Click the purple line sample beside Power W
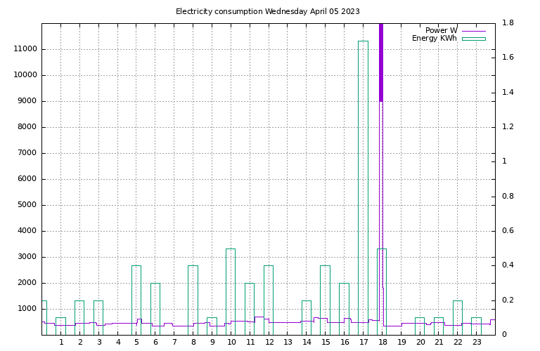 474,31
